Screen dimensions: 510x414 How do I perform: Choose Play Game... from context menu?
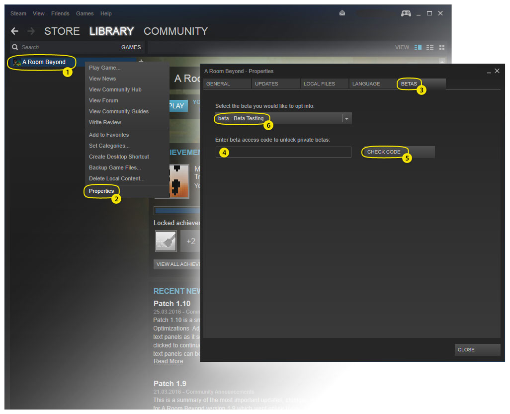(127, 68)
